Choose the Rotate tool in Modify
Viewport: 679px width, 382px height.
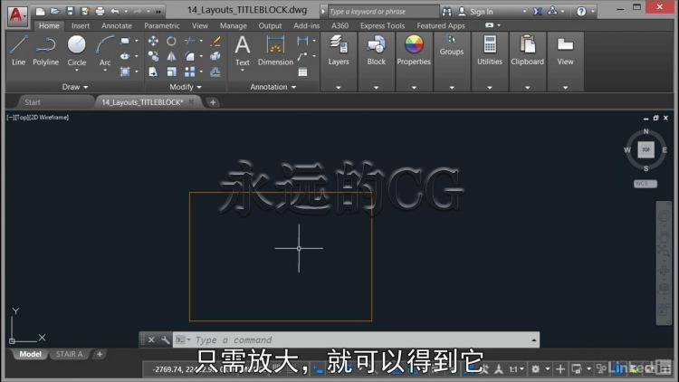(171, 41)
